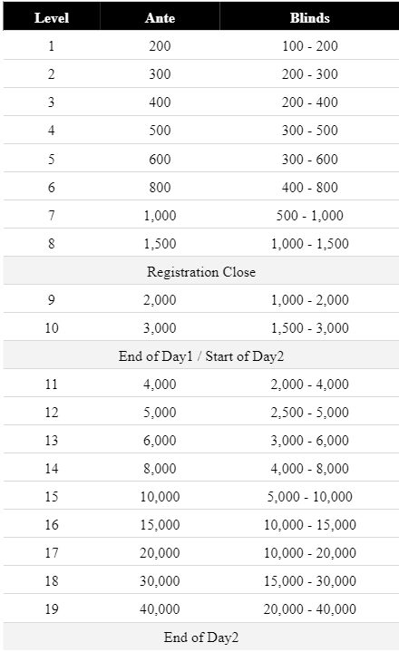Click blinds value 10,000 - 15,000
Viewport: 399px width, 652px height.
pyautogui.click(x=309, y=524)
